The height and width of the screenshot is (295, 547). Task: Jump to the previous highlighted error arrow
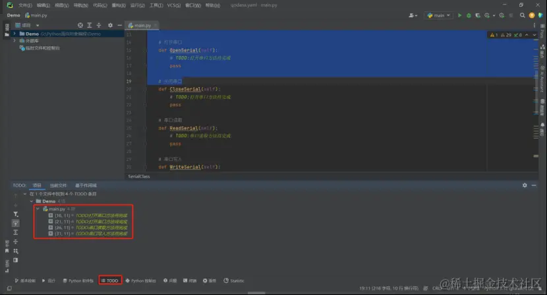click(x=527, y=35)
